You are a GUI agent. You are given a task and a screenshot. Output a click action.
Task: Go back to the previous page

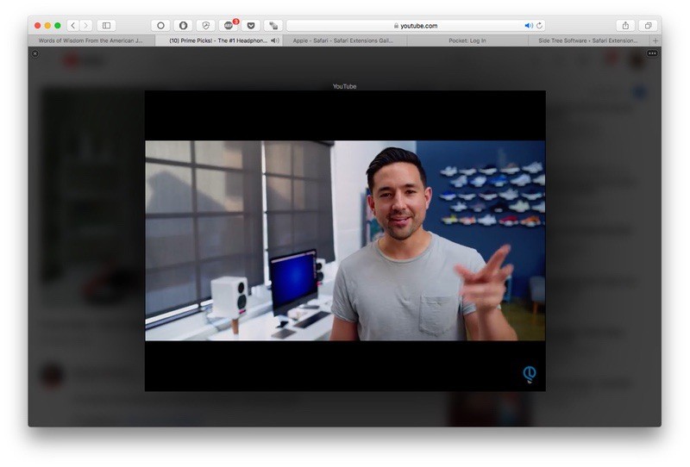pyautogui.click(x=72, y=26)
